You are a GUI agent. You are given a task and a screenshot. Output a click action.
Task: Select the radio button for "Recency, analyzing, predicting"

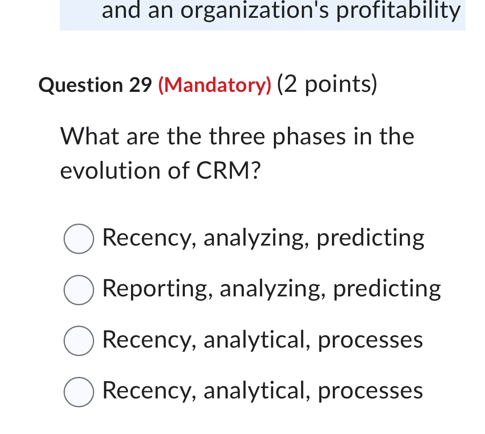point(79,238)
